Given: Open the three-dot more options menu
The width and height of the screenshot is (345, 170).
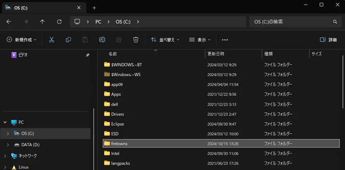Looking at the screenshot, I should click(225, 40).
